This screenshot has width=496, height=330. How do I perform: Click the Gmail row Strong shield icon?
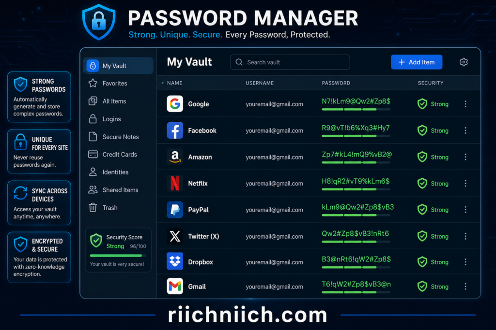click(422, 287)
